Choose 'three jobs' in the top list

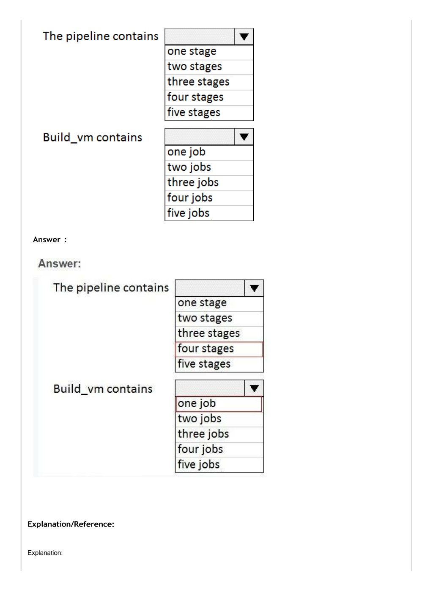pos(209,183)
